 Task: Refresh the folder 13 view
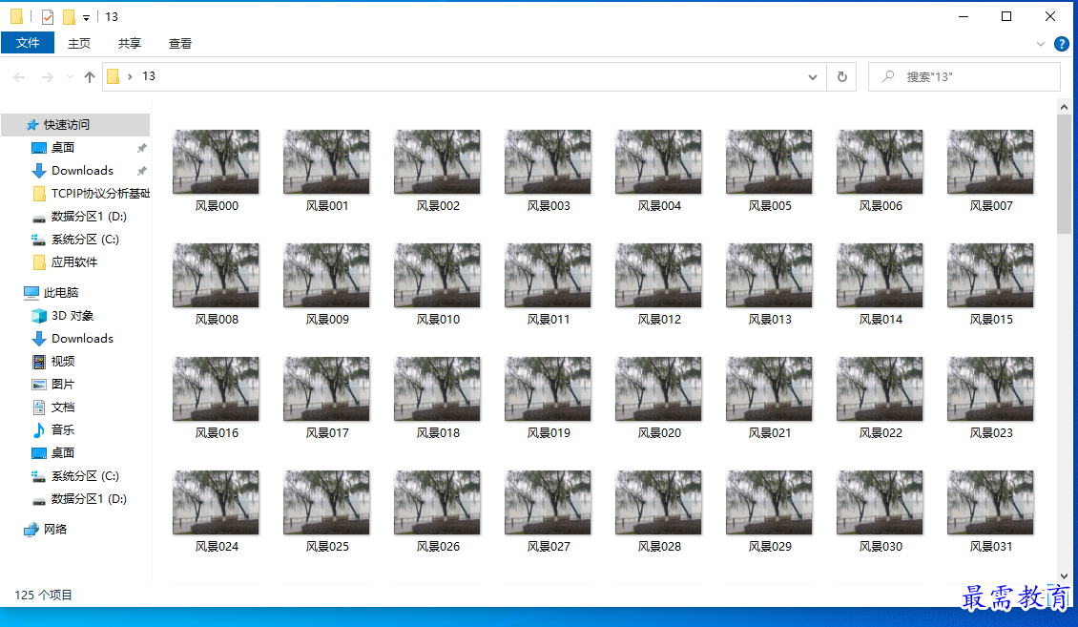842,77
